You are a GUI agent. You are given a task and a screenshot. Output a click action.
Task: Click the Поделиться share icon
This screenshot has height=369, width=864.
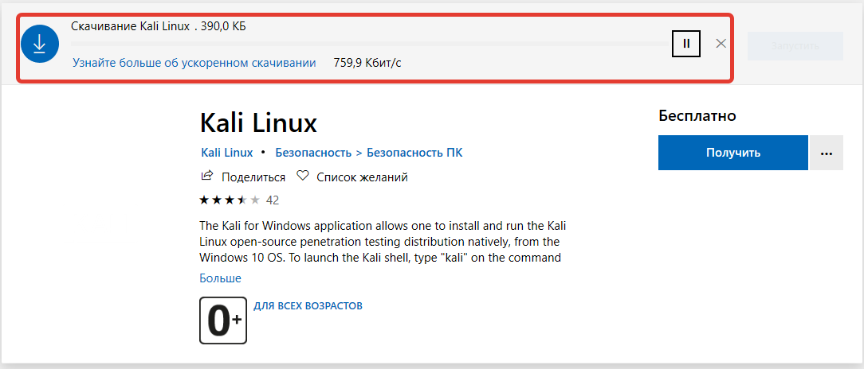point(206,176)
